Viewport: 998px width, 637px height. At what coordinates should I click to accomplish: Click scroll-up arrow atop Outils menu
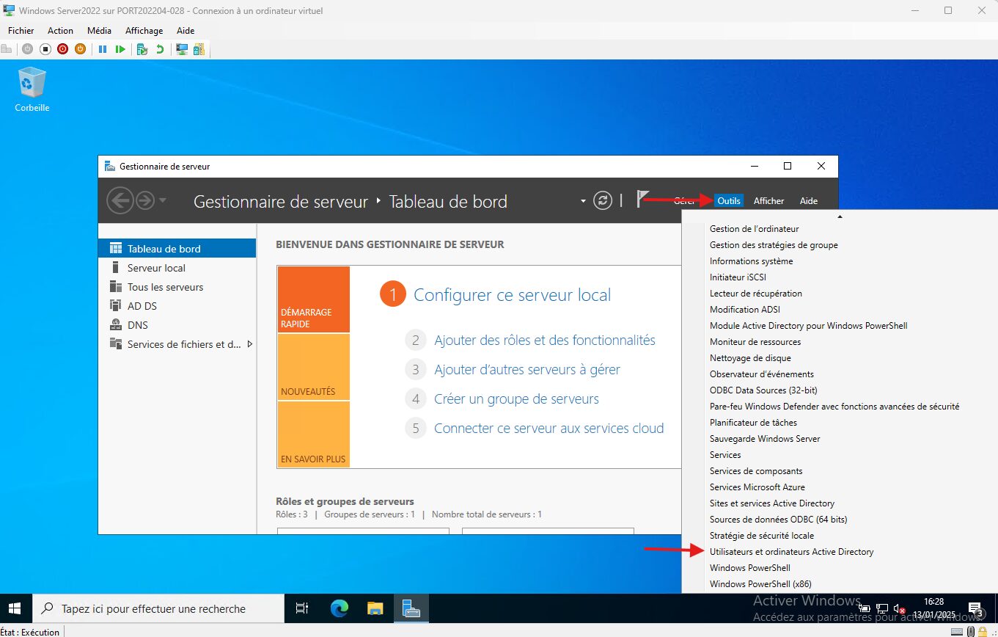[840, 216]
